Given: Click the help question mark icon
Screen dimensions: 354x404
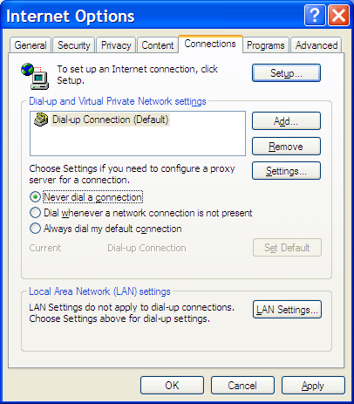Looking at the screenshot, I should 315,15.
